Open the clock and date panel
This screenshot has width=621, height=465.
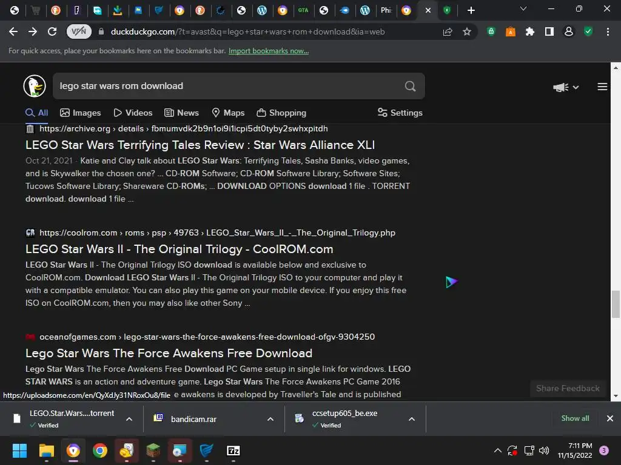tap(575, 450)
